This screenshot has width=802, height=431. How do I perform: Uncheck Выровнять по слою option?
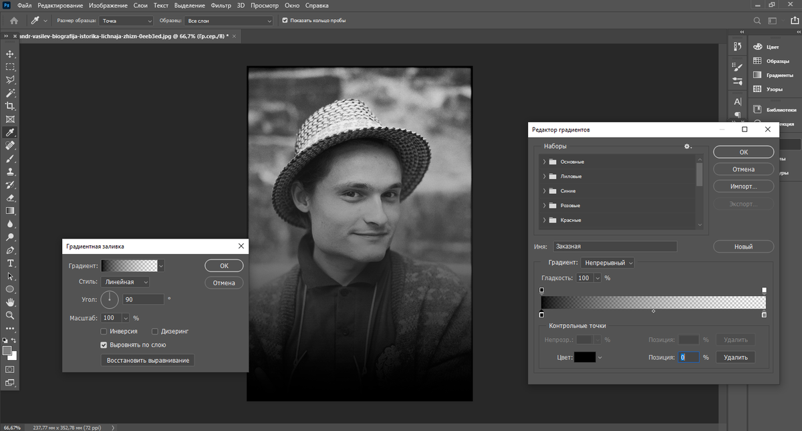click(x=104, y=345)
